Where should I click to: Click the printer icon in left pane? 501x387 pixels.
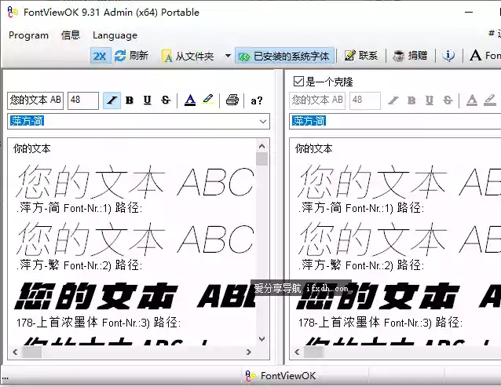[x=232, y=100]
